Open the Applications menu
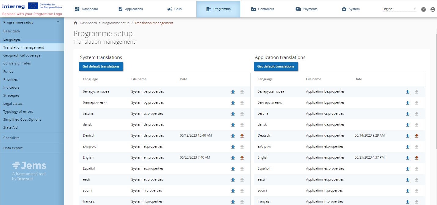 click(131, 9)
